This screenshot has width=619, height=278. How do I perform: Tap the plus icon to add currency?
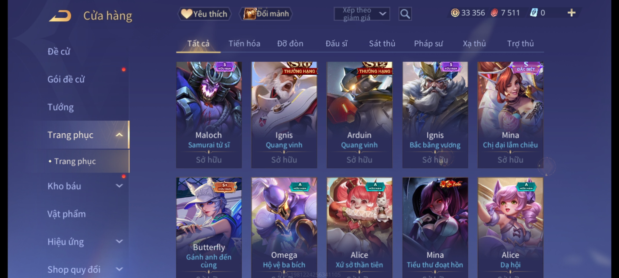click(572, 13)
